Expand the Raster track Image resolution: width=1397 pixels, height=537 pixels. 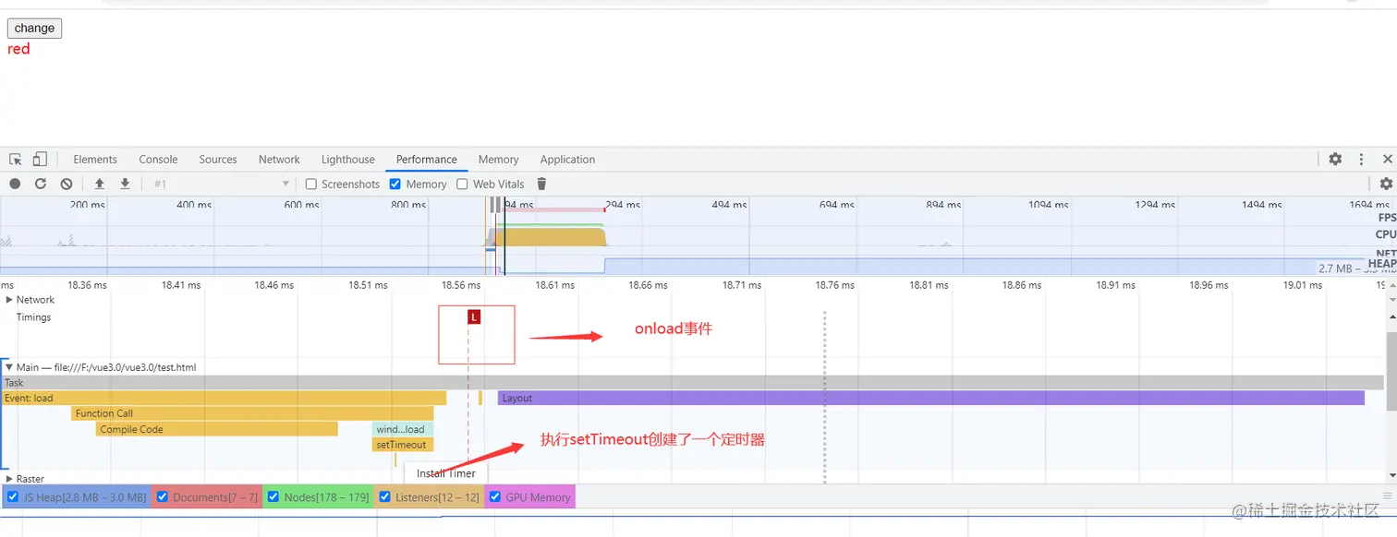tap(9, 479)
